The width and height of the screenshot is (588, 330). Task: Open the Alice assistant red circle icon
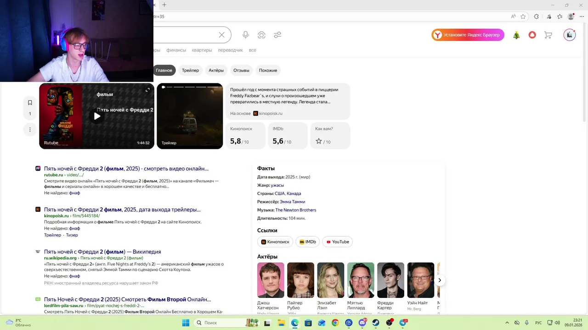[x=532, y=35]
